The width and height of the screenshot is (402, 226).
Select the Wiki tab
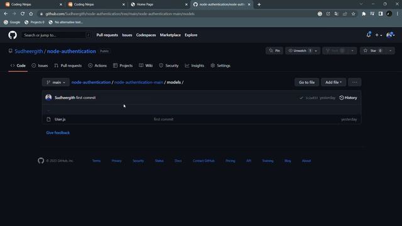[x=146, y=65]
